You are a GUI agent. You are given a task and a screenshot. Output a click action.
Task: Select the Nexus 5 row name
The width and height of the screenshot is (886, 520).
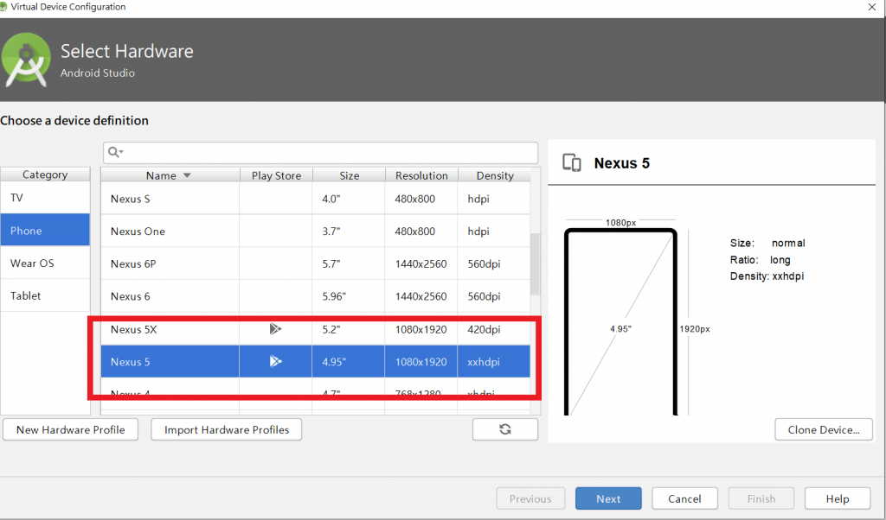(x=131, y=362)
